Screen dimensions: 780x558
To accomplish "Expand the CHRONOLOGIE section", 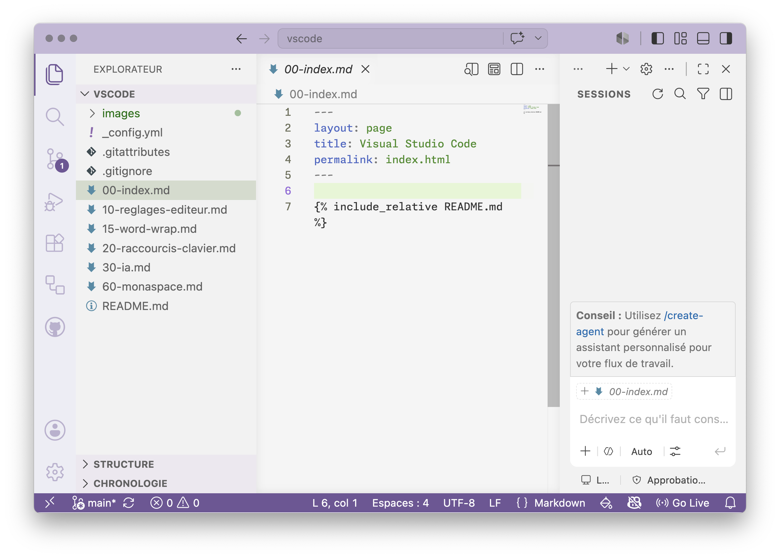I will click(166, 483).
